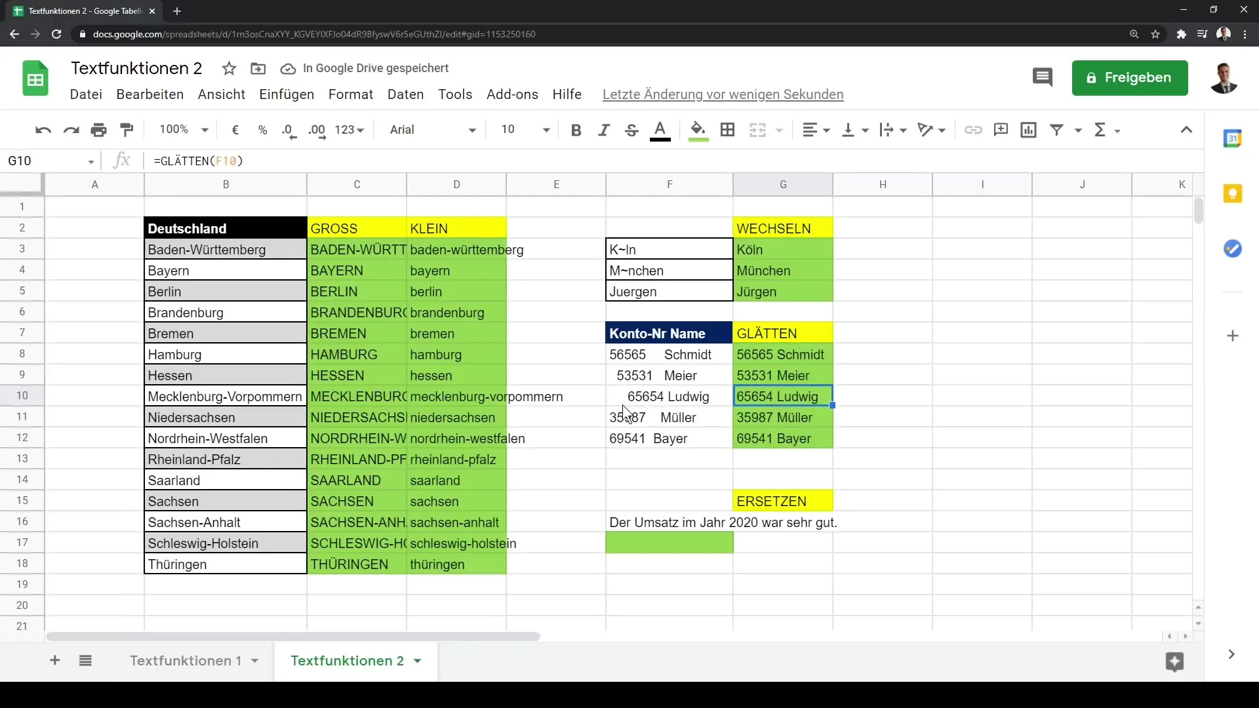The height and width of the screenshot is (708, 1259).
Task: Open comment history
Action: pos(1042,78)
